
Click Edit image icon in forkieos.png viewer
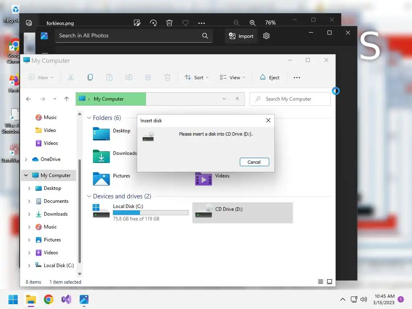[137, 23]
